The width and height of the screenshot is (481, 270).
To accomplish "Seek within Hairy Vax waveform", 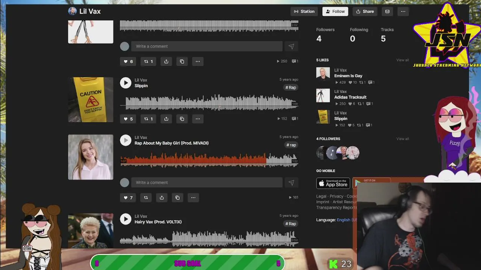I will (209, 239).
